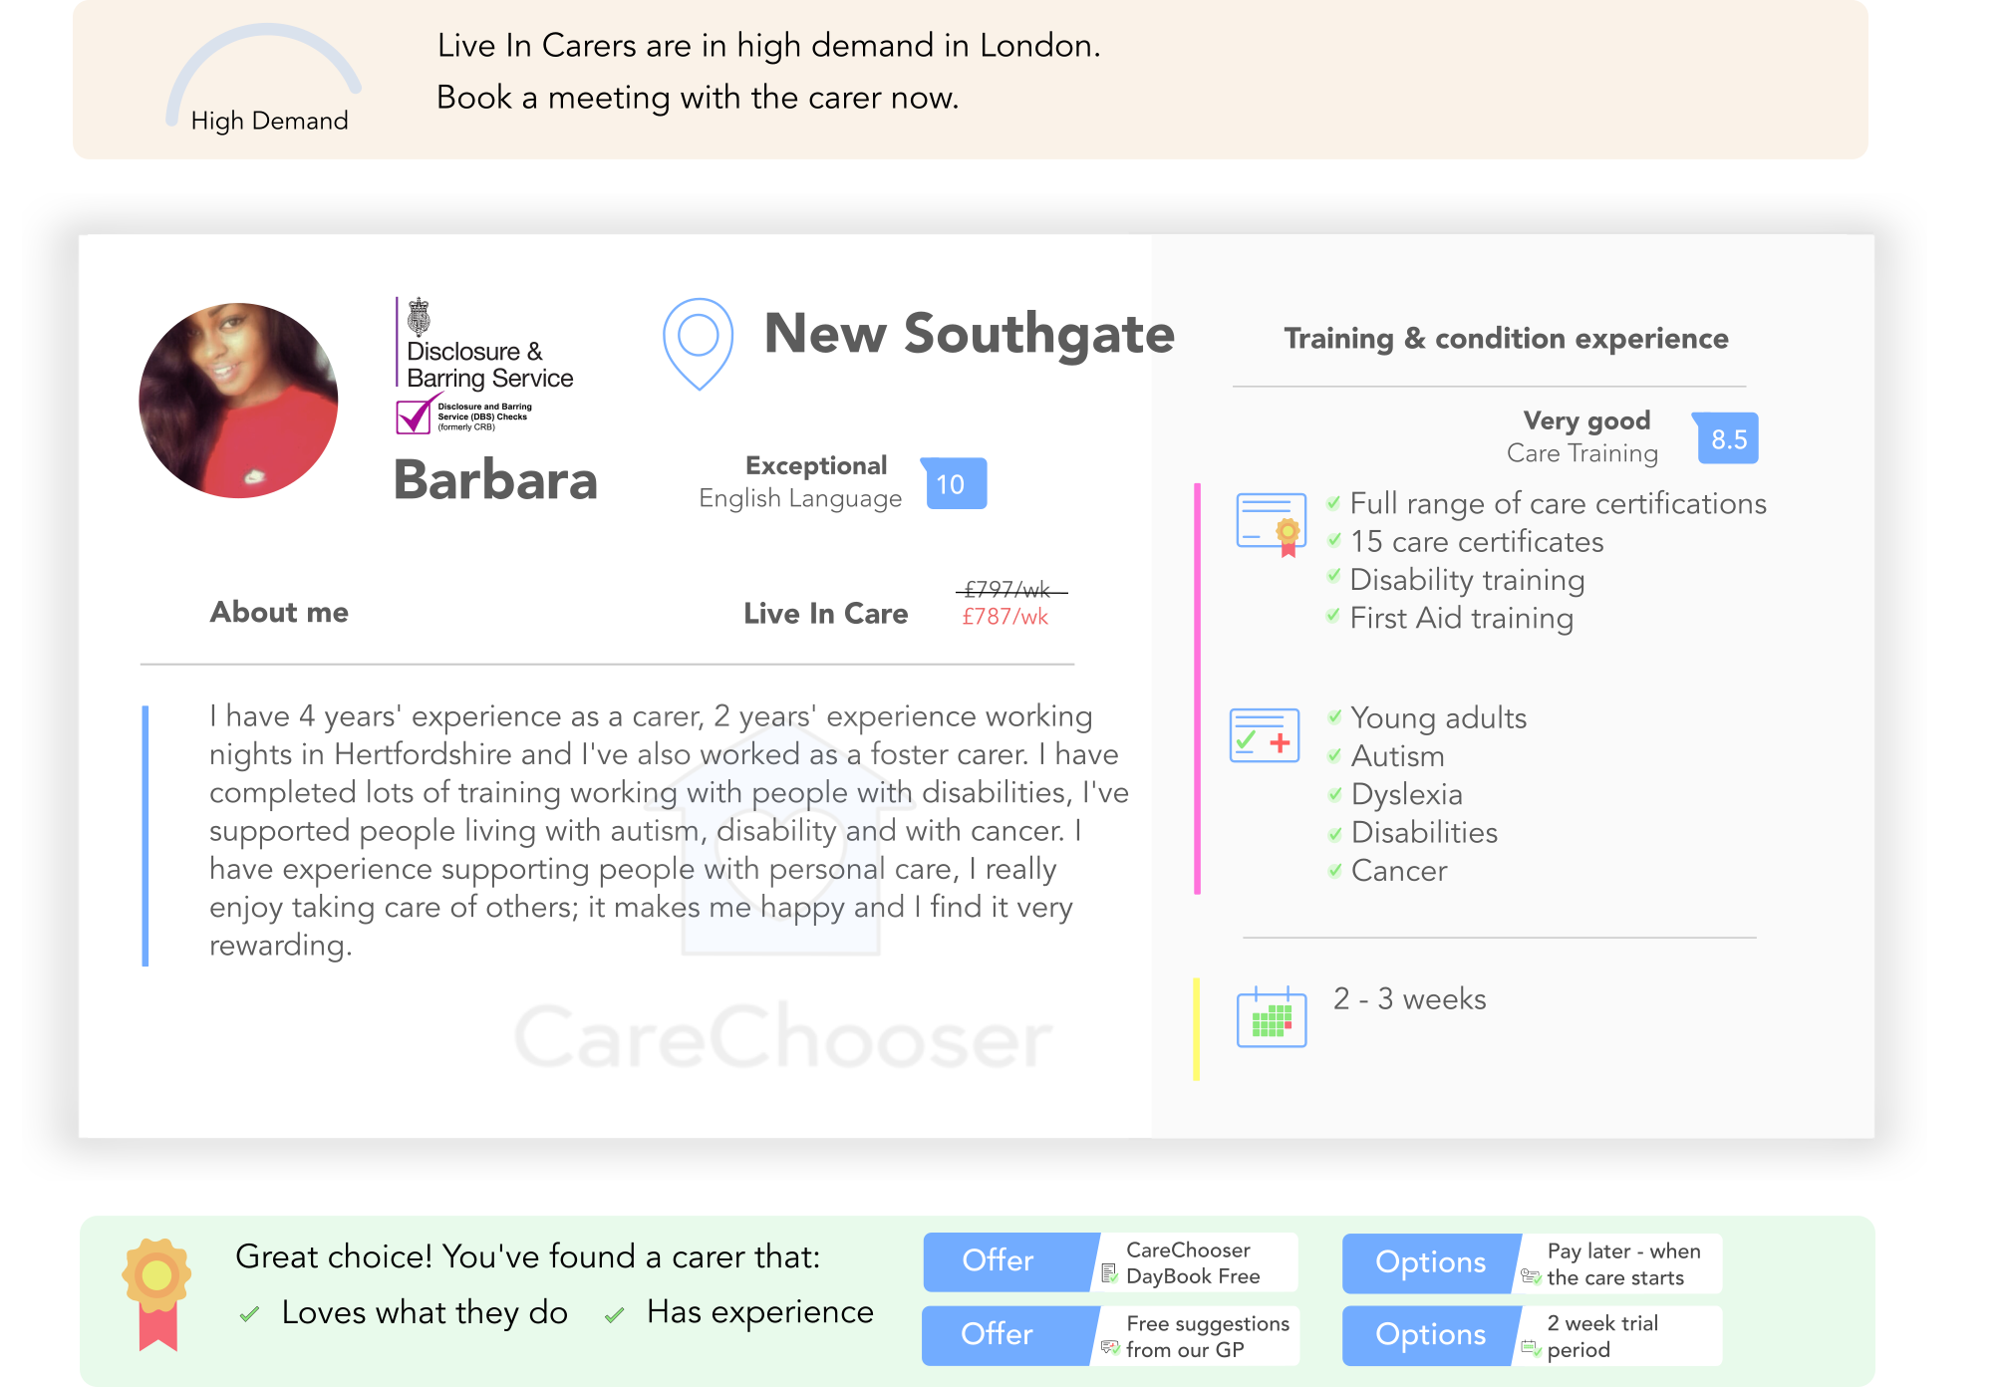2009x1387 pixels.
Task: Click the calendar availability icon
Action: pyautogui.click(x=1271, y=1016)
